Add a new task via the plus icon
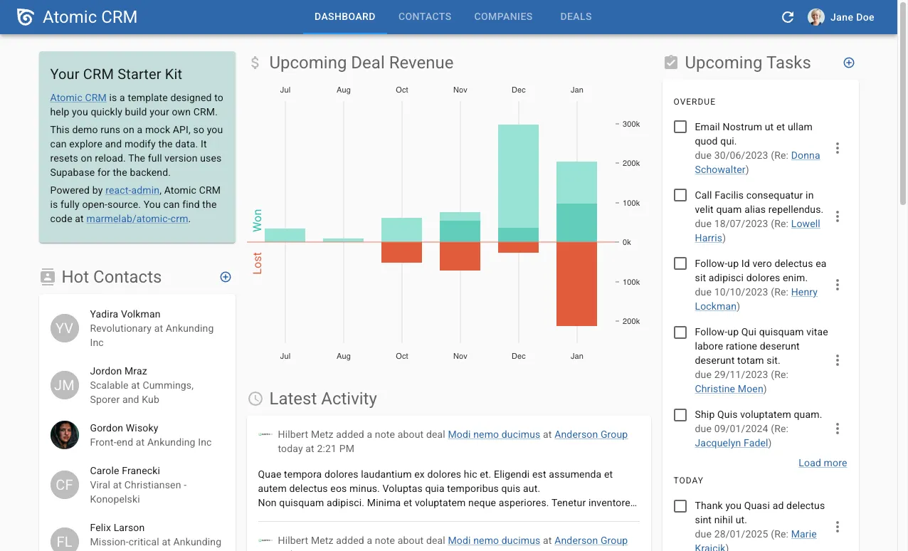Viewport: 908px width, 551px height. [x=848, y=63]
